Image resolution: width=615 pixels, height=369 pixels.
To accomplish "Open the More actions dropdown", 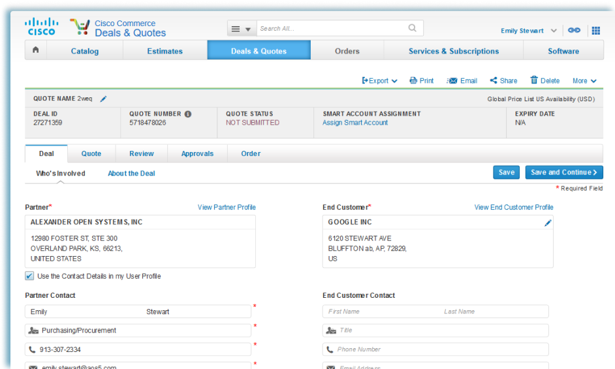I will [584, 81].
